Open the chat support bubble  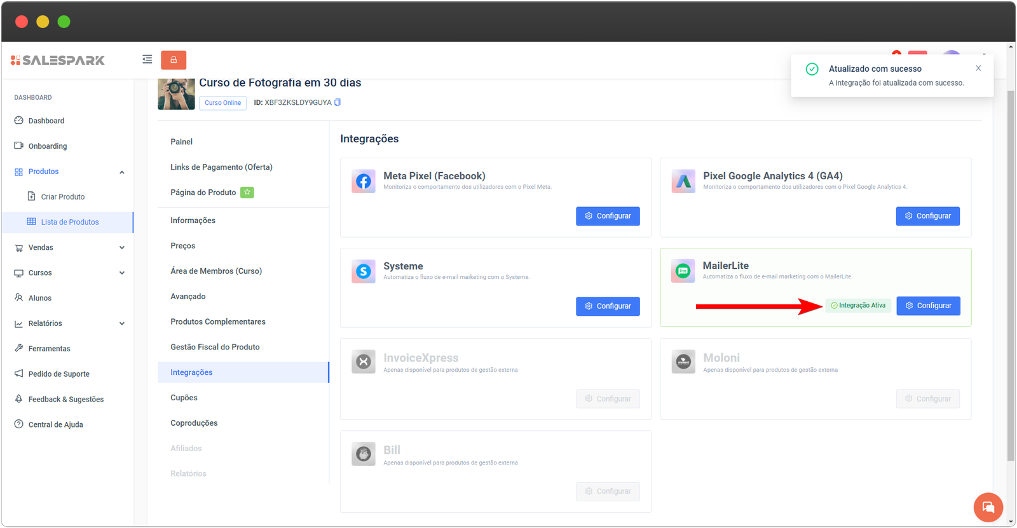[x=988, y=507]
